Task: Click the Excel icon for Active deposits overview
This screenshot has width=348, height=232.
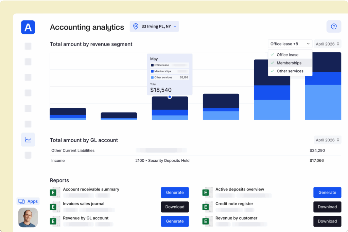Action: point(207,192)
